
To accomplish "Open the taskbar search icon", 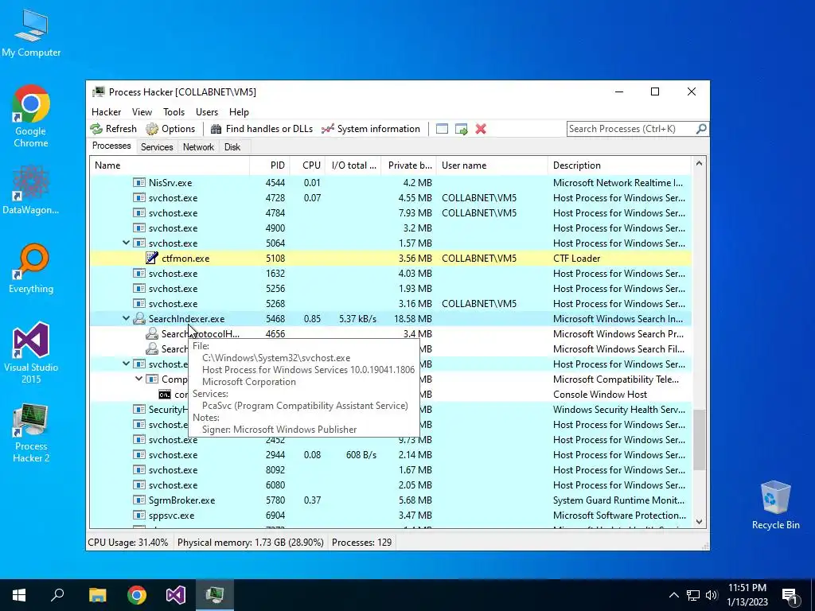I will [x=57, y=595].
